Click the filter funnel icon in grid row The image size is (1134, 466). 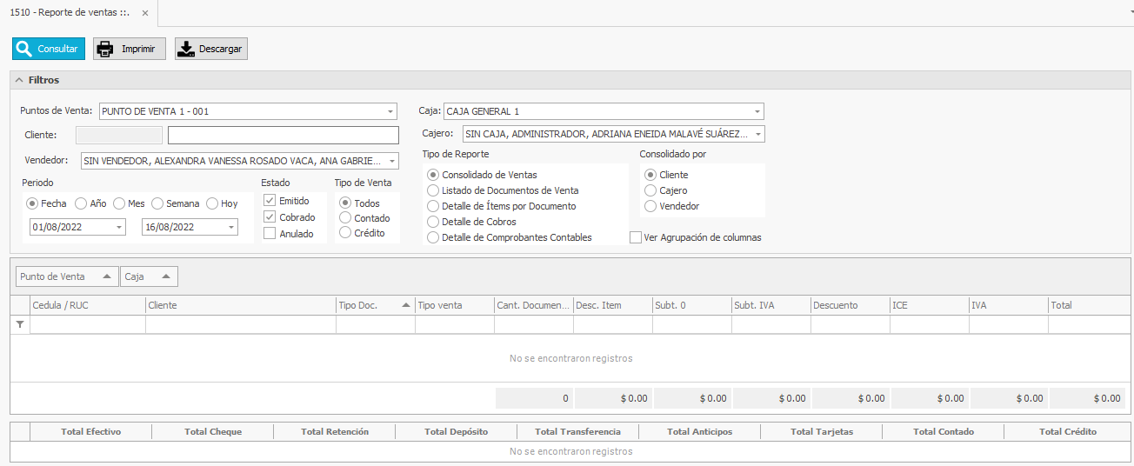pos(20,324)
